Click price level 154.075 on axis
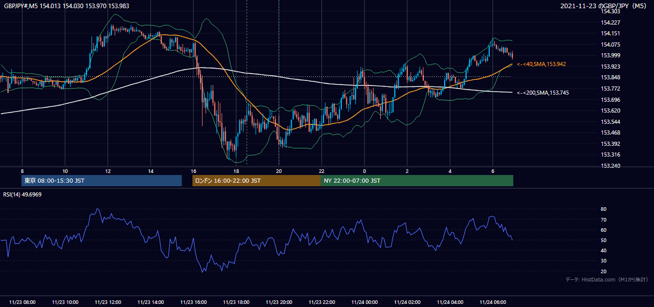 coord(611,45)
